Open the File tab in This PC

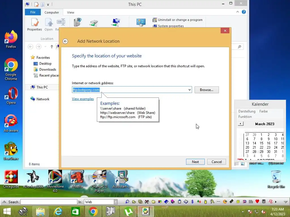pyautogui.click(x=33, y=12)
